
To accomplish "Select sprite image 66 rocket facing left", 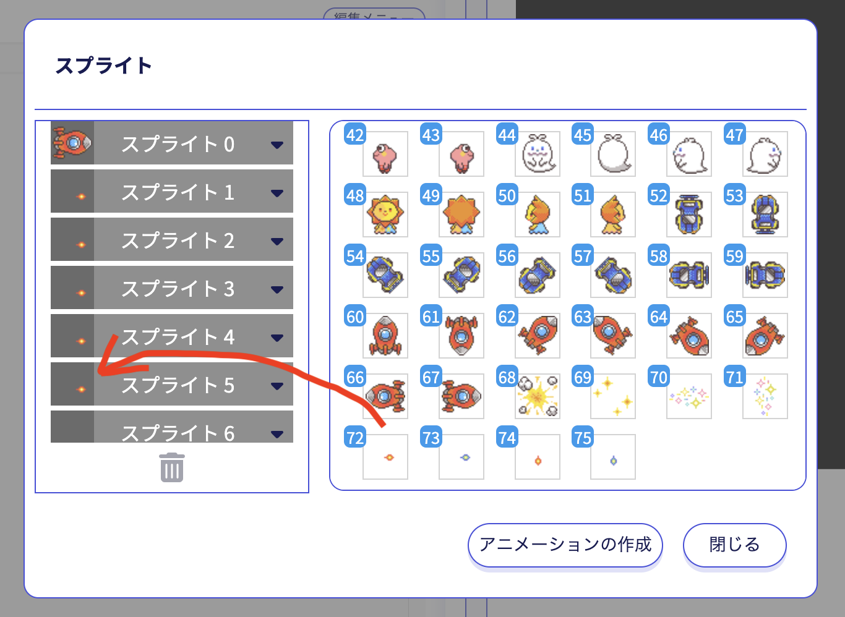I will tap(385, 396).
